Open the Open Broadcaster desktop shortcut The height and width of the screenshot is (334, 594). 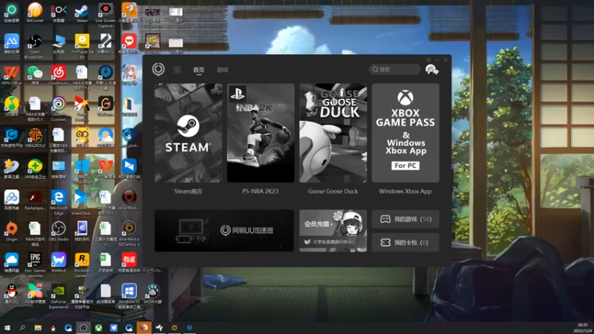point(35,47)
